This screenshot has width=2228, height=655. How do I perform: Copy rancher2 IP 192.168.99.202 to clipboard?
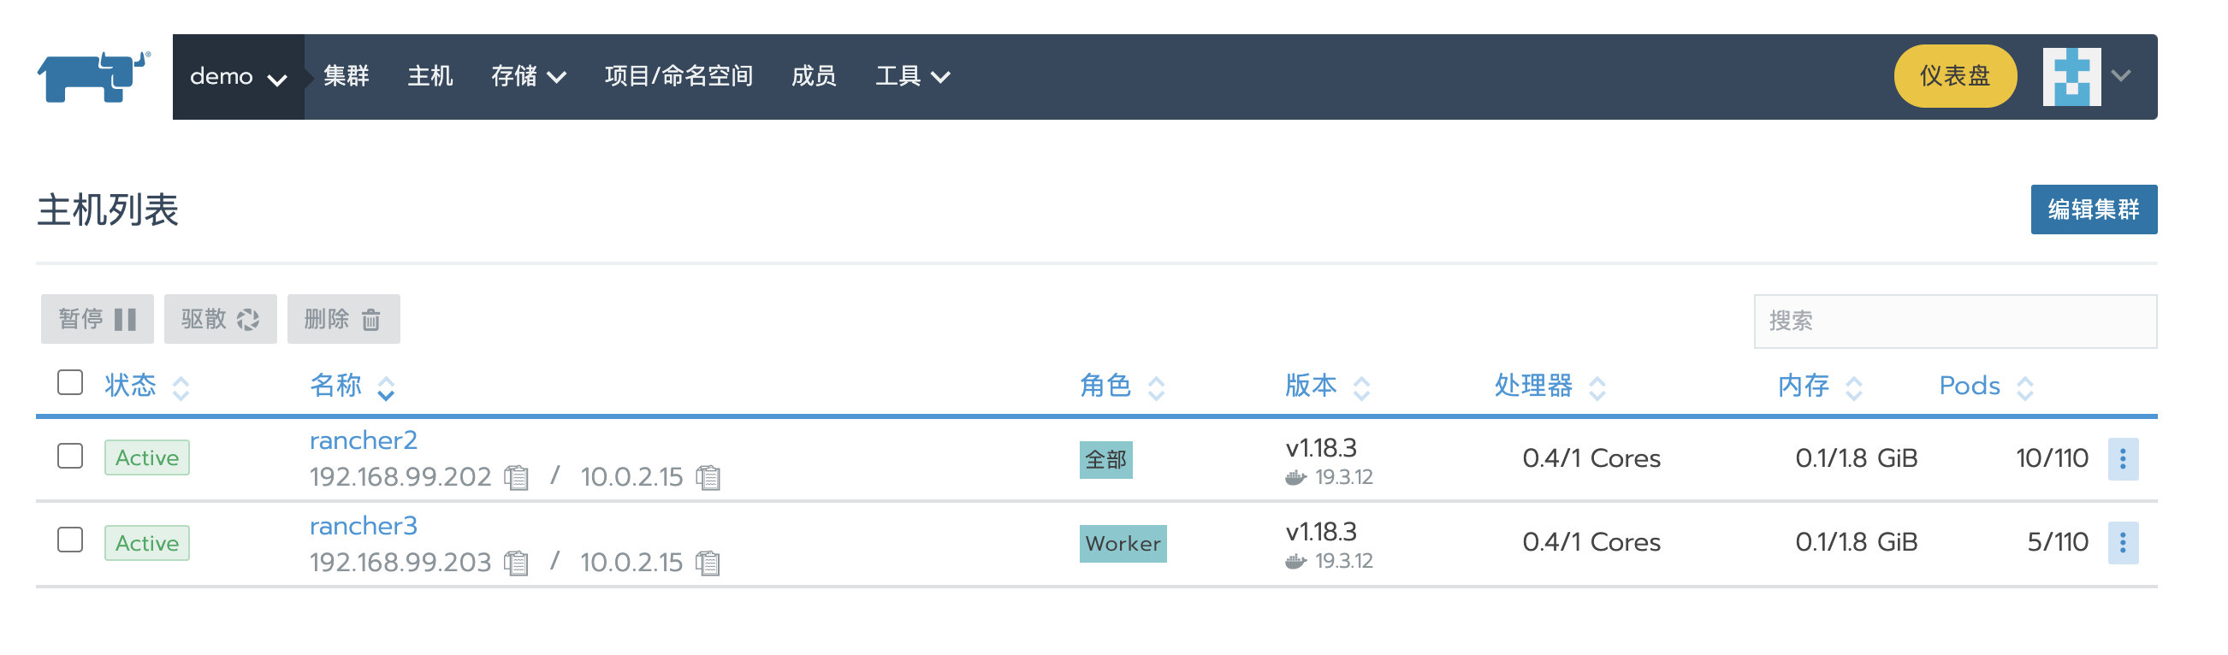(x=516, y=478)
